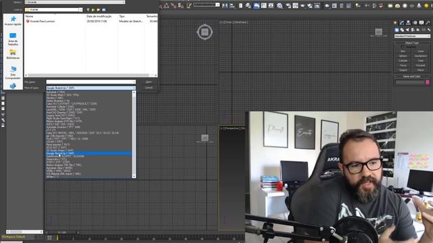Screen dimensions: 433x243
Task: Open Este Computador in places bar
Action: pos(13,73)
